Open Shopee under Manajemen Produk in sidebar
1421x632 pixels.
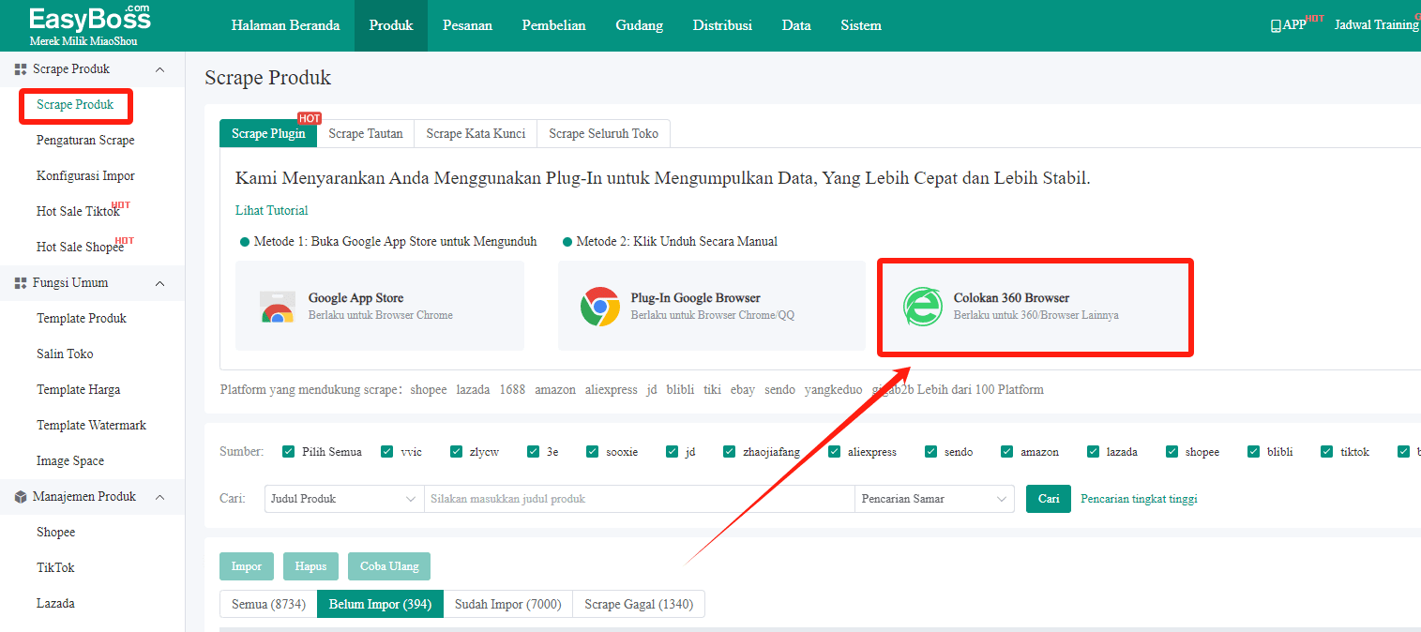56,533
